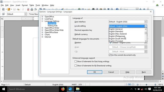Click the volume speaker tray icon
The image size is (164, 92).
pos(146,89)
